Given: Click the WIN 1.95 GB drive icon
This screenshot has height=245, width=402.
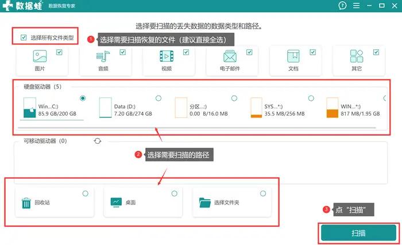Looking at the screenshot, I should click(333, 108).
